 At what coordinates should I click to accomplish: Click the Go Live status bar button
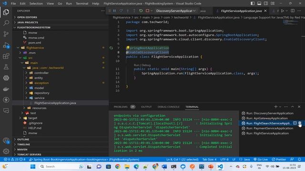tap(261, 160)
